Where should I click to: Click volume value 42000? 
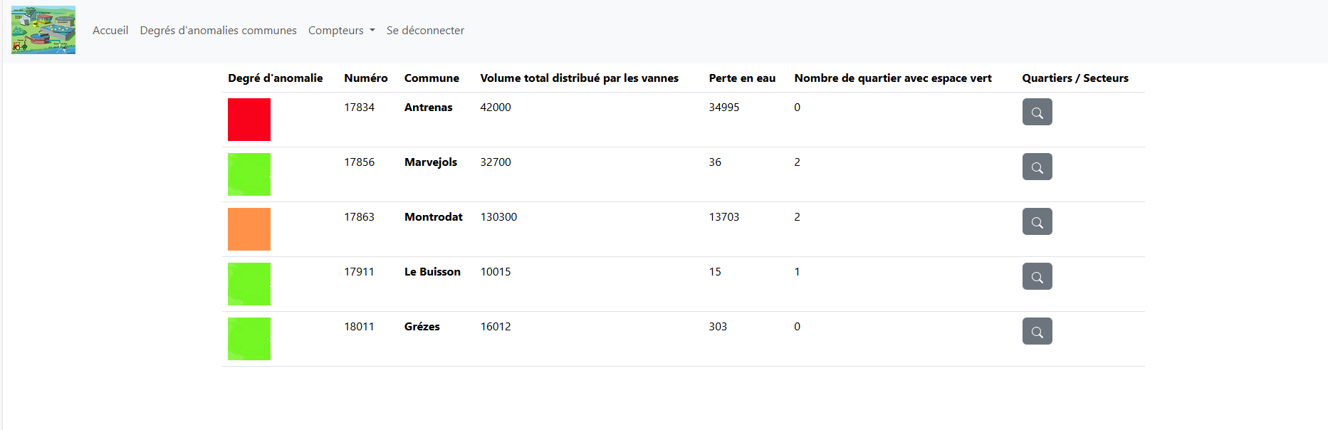coord(496,107)
